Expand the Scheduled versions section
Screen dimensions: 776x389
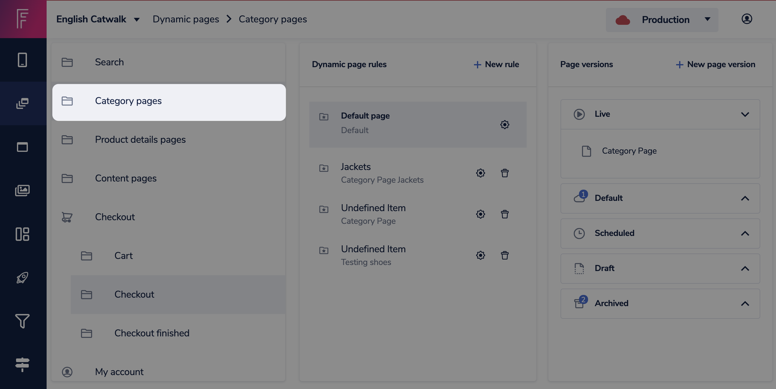click(745, 234)
